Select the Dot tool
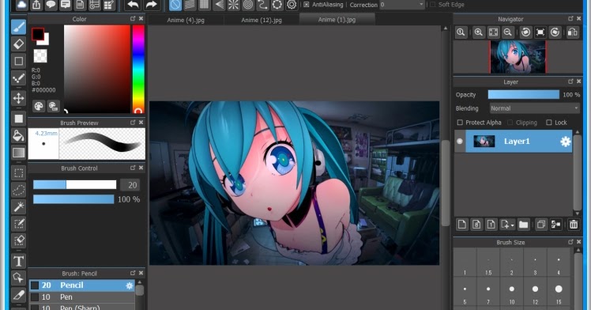This screenshot has height=310, width=591. 18,78
